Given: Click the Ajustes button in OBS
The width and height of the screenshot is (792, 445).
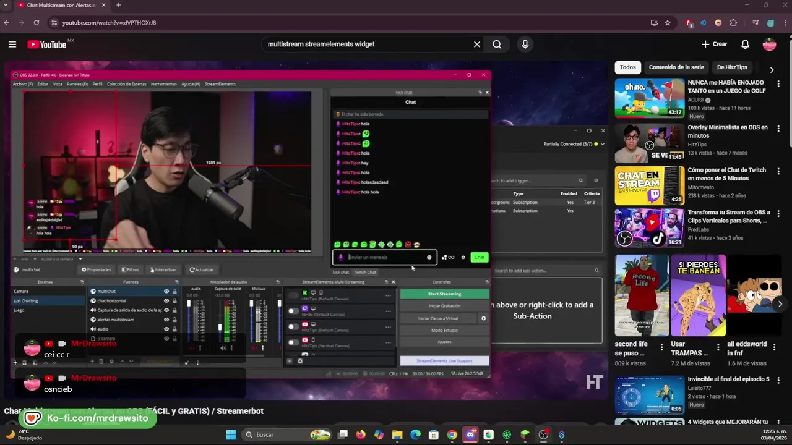Looking at the screenshot, I should coord(444,342).
